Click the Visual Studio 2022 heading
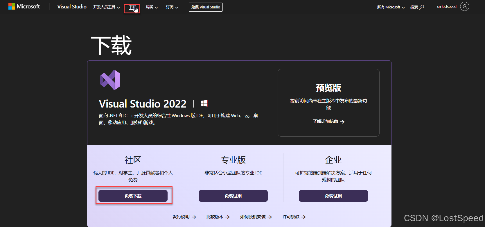This screenshot has height=227, width=485. (143, 104)
